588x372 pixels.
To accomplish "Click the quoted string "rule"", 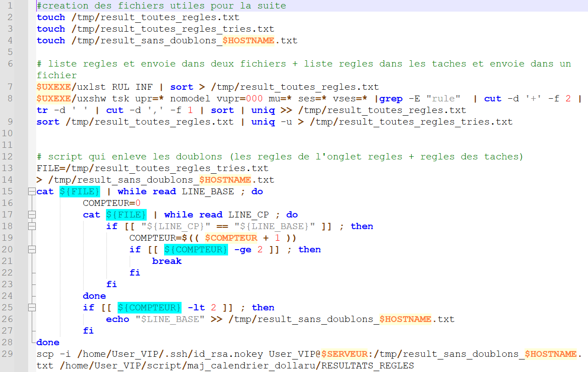I will point(443,99).
